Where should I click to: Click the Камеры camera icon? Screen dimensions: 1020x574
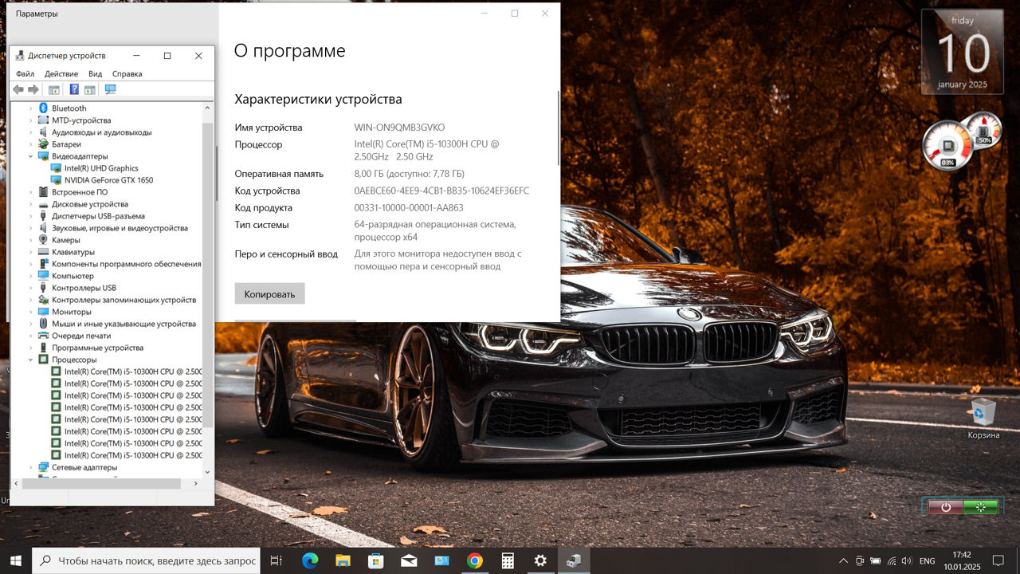44,240
